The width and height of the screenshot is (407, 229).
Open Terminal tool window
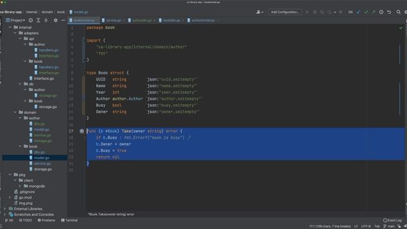69,220
